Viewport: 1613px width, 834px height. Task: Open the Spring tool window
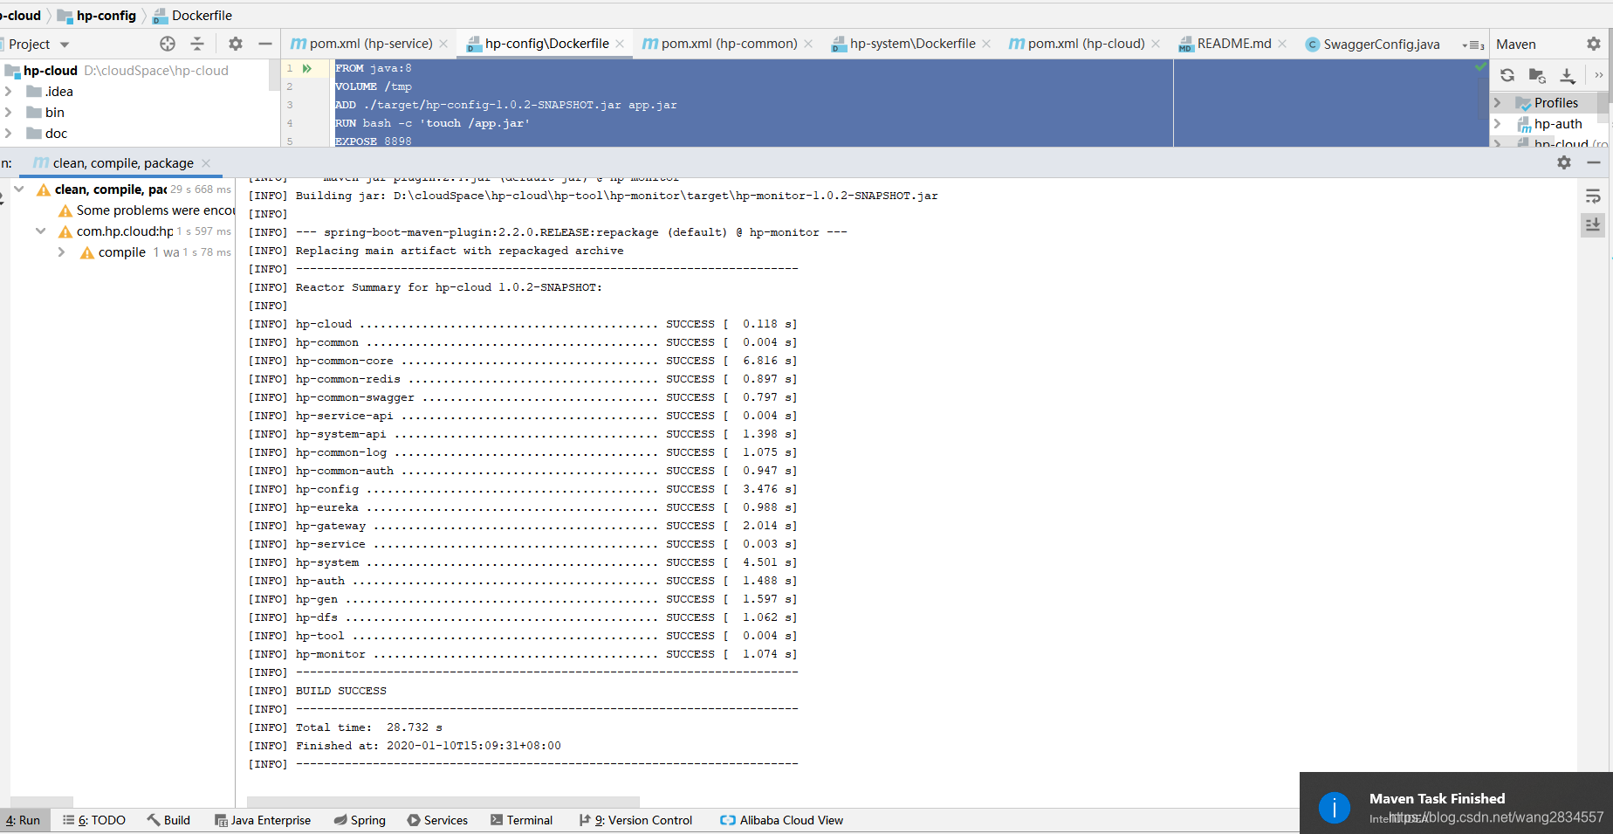(360, 820)
